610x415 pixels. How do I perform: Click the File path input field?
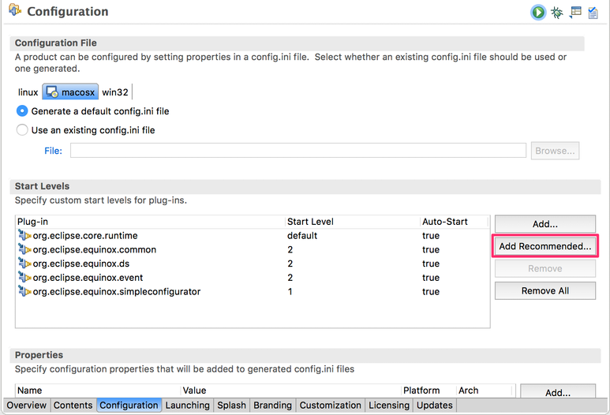click(298, 151)
